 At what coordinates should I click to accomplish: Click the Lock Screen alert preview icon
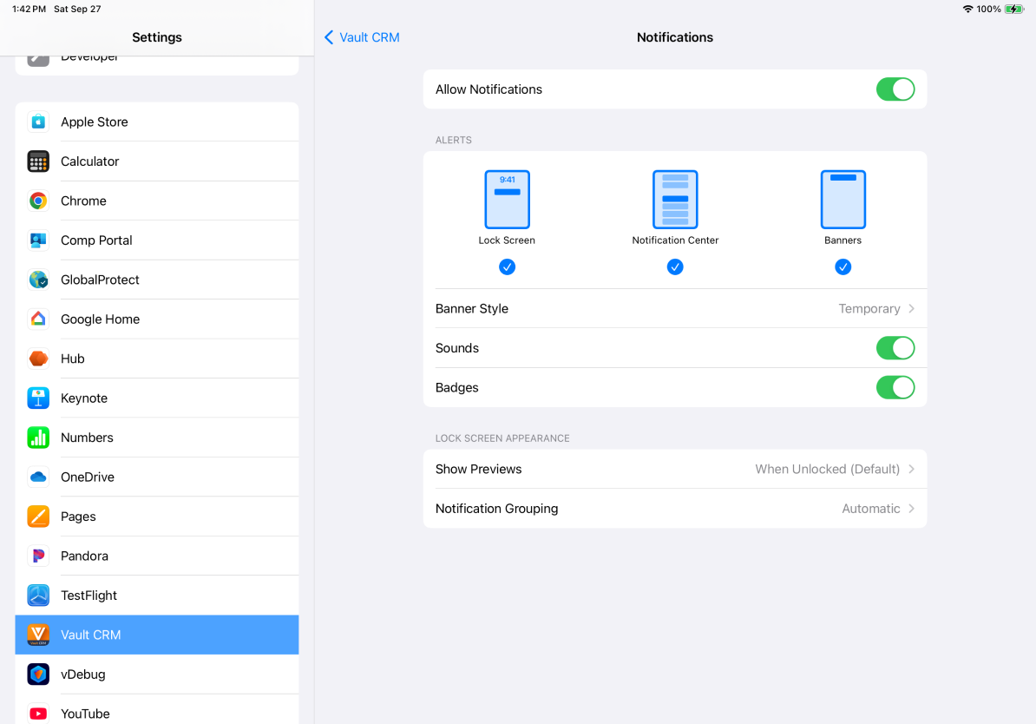507,200
